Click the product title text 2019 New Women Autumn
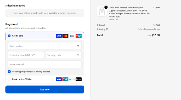This screenshot has width=181, height=100. pyautogui.click(x=130, y=12)
